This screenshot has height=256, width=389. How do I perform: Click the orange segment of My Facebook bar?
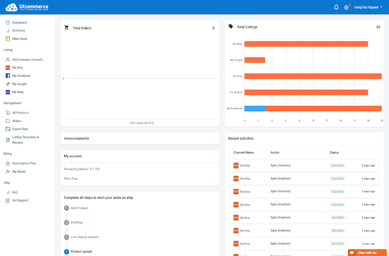pos(323,108)
